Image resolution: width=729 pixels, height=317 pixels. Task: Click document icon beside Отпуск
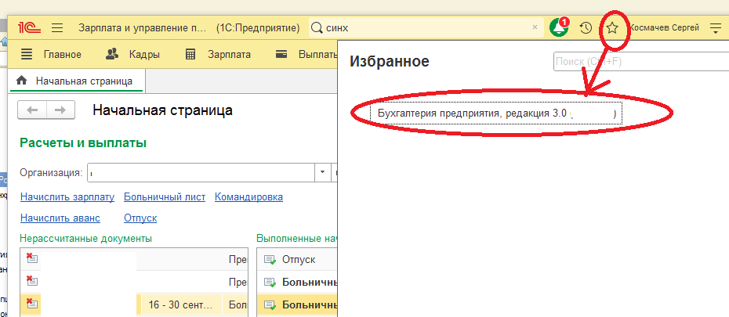(x=270, y=259)
